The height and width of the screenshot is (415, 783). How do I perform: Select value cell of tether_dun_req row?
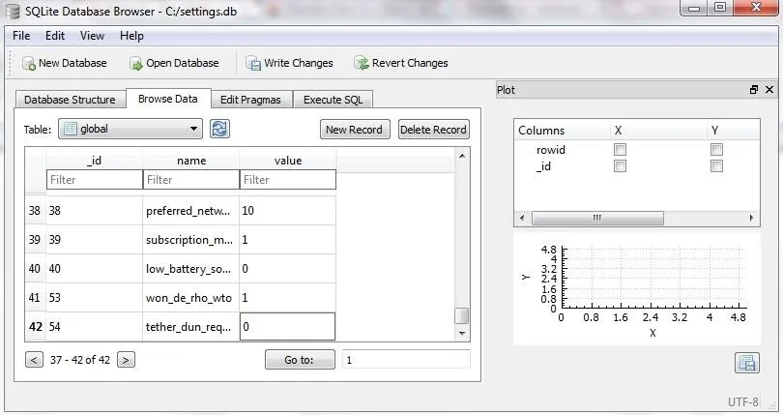point(288,327)
